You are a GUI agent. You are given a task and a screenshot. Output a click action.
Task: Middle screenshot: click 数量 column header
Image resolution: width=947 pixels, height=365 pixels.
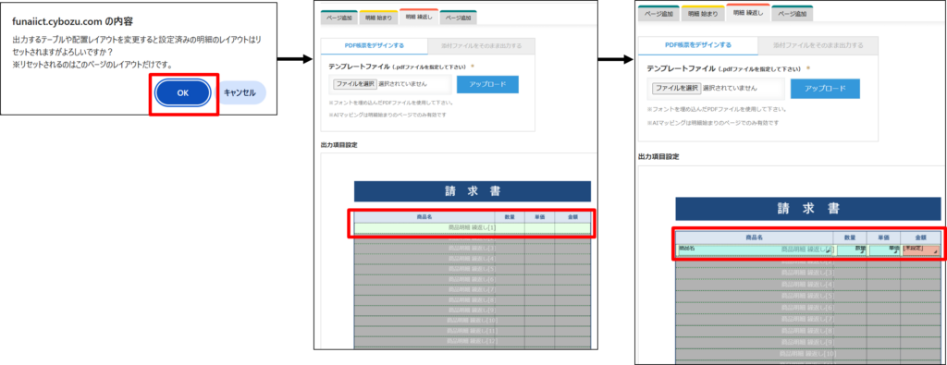510,217
